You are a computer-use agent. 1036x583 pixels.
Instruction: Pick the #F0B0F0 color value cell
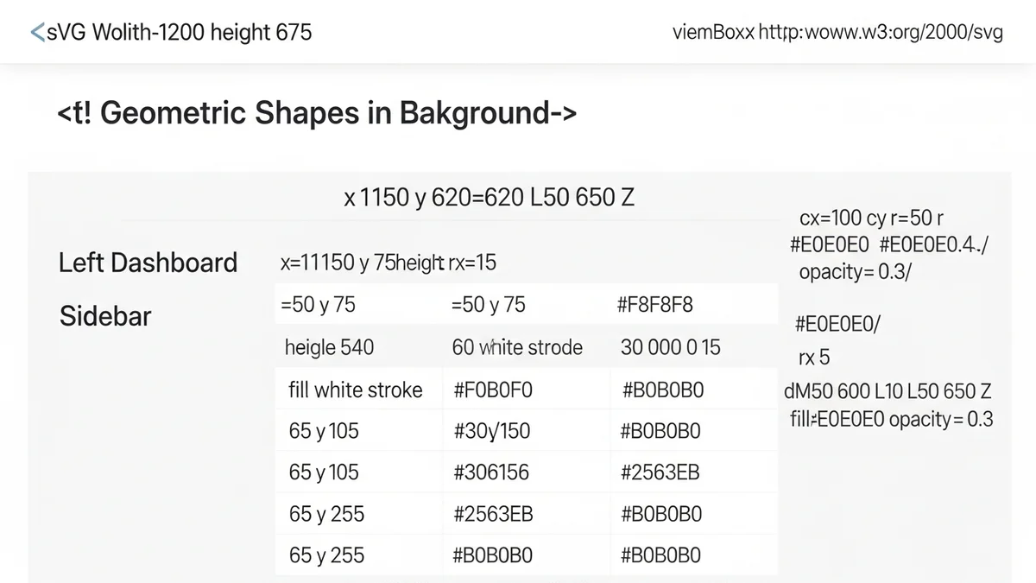492,390
